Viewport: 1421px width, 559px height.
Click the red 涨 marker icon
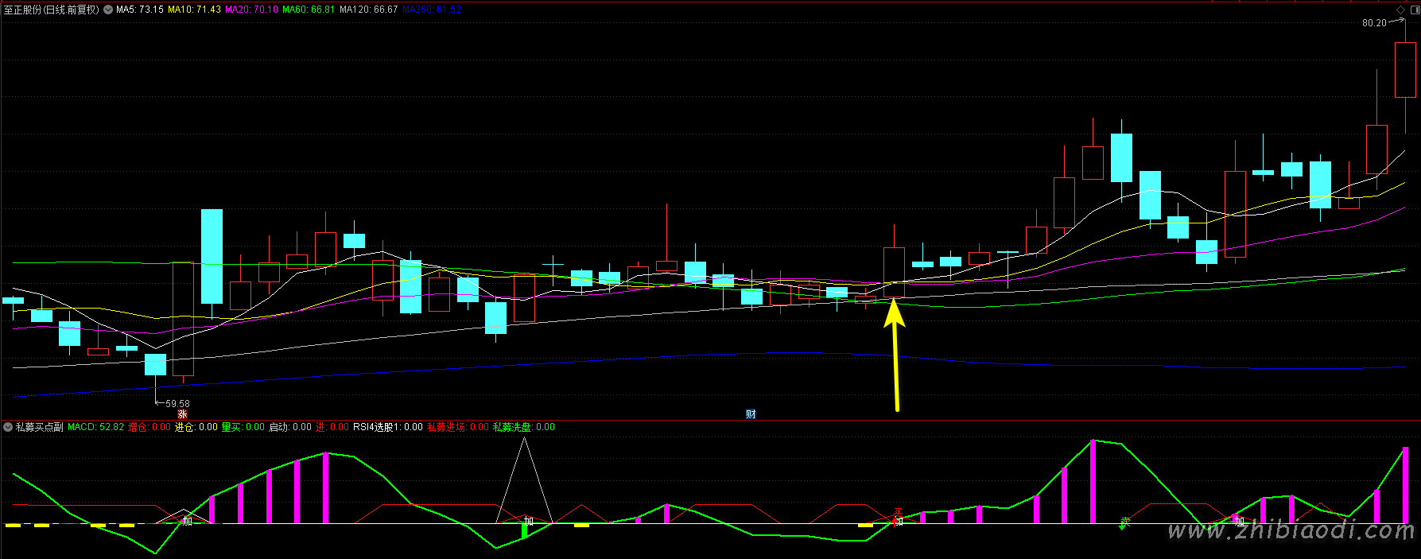(182, 414)
